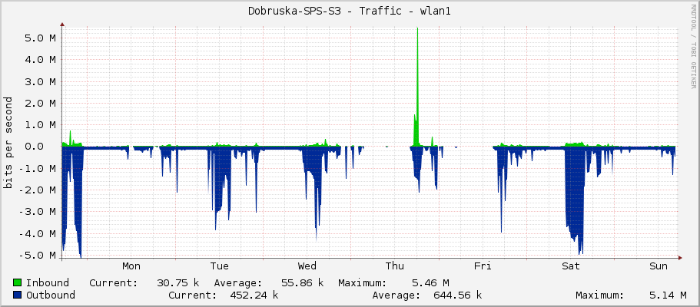Select the Mon label on time axis

[131, 266]
